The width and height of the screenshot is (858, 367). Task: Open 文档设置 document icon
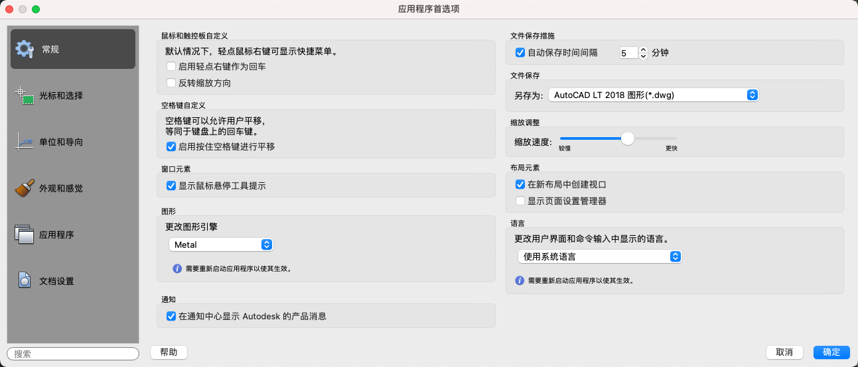point(25,281)
